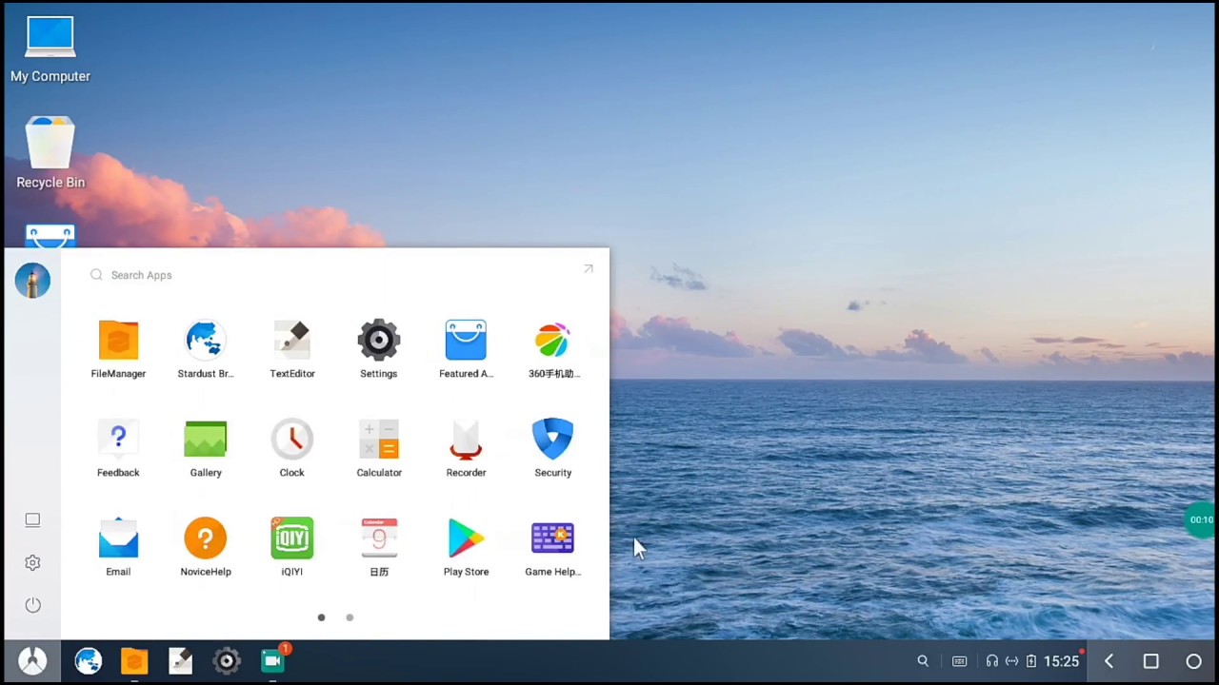Click the green recording timer bubble
This screenshot has width=1219, height=685.
(1201, 519)
